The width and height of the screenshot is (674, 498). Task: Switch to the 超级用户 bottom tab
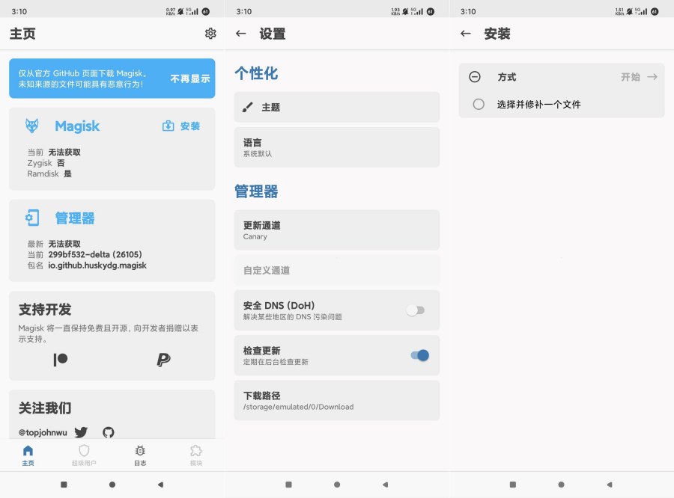(x=84, y=455)
